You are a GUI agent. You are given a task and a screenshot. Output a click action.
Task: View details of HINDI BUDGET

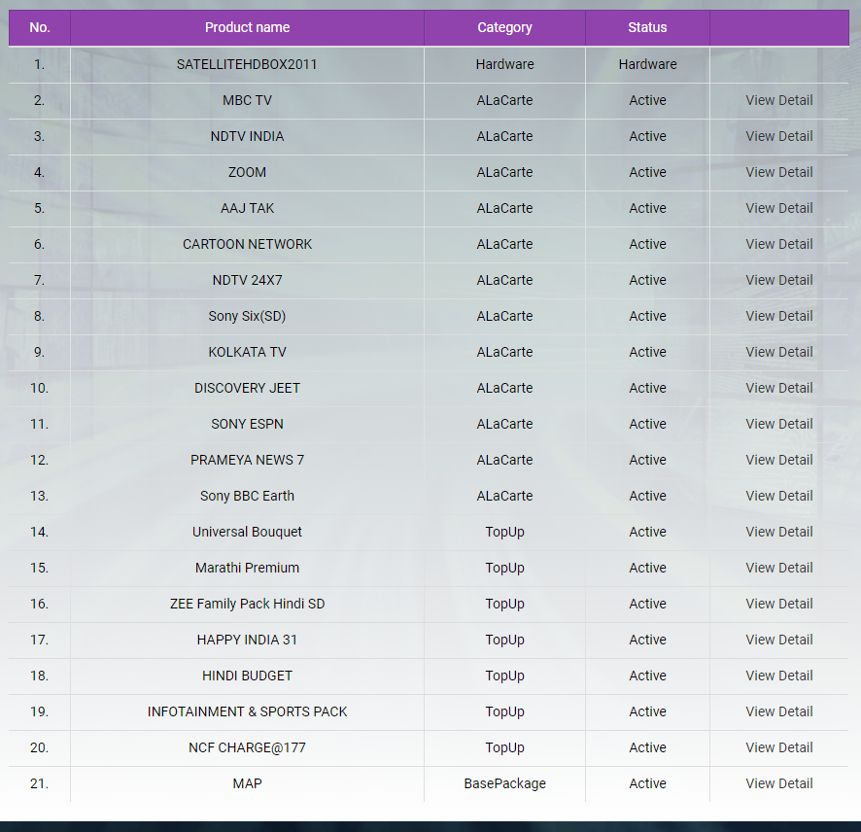[778, 676]
